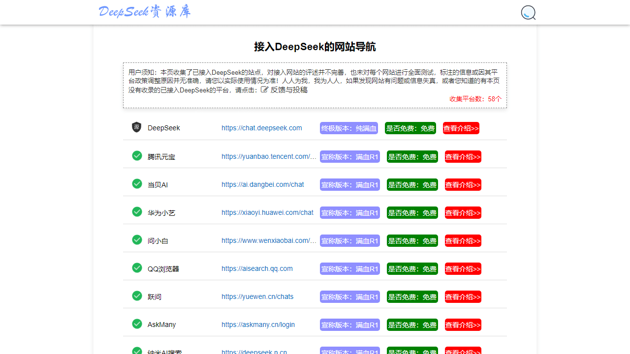Open the www.wenxiaobai.com link
The image size is (630, 354).
tap(269, 240)
